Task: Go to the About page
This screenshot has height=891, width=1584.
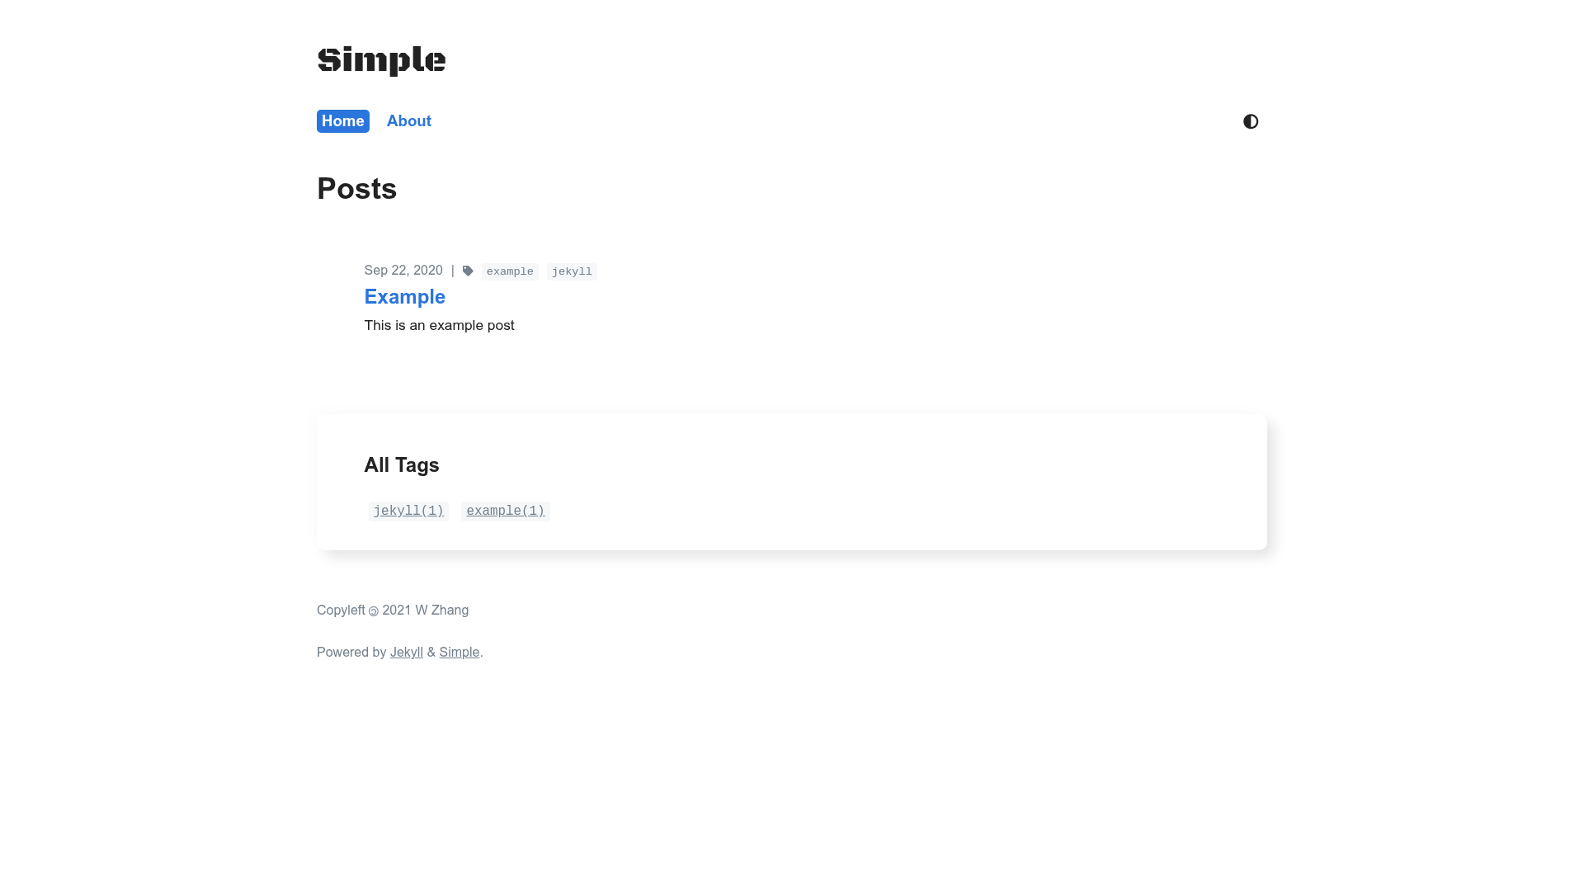Action: click(409, 121)
